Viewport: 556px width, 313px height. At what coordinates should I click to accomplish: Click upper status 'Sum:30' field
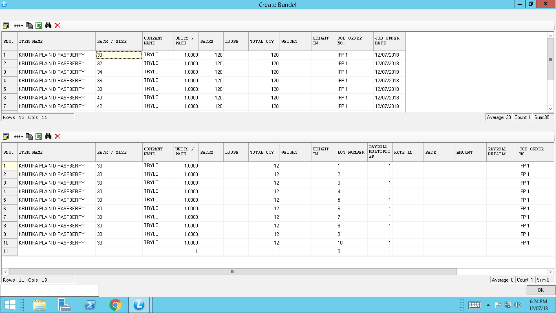point(544,117)
